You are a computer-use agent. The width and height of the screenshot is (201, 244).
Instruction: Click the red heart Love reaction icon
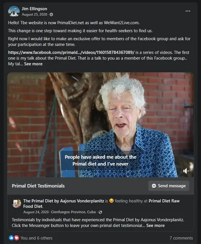click(x=16, y=238)
